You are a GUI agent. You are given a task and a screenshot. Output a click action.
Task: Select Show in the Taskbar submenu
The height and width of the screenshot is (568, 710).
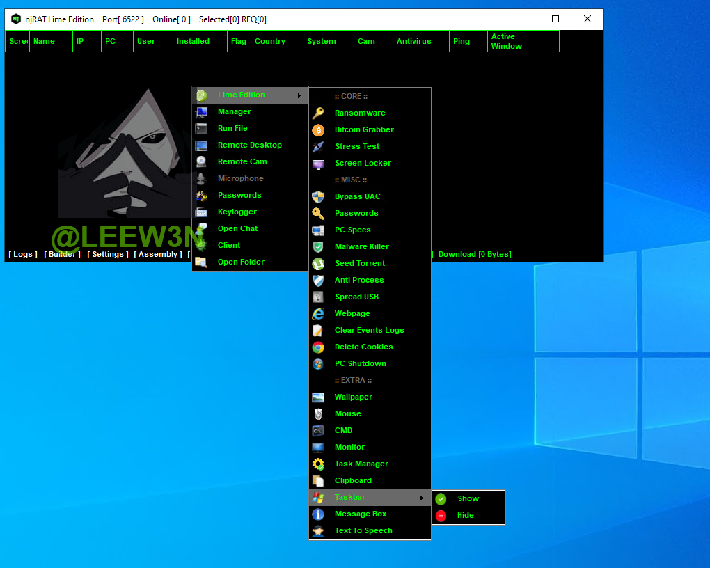pos(468,498)
